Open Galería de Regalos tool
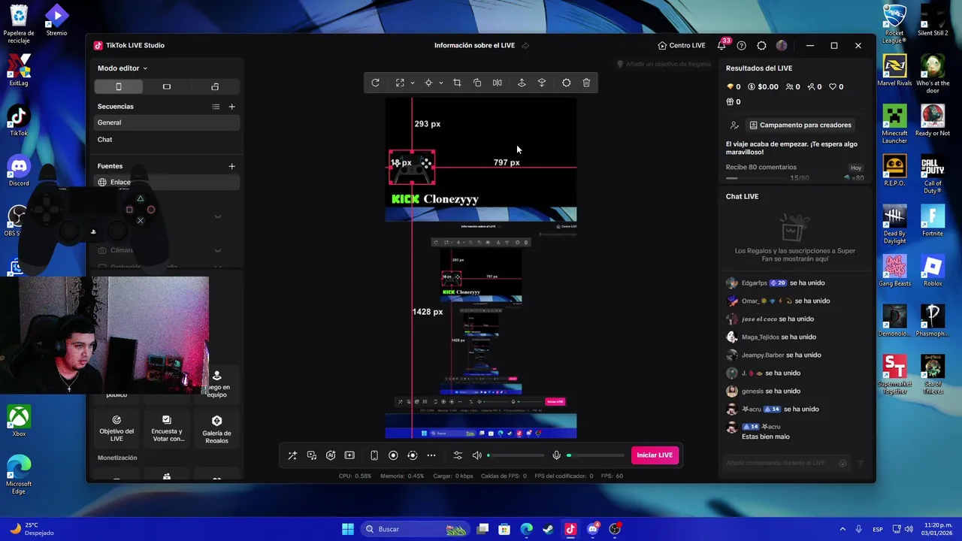This screenshot has width=962, height=541. pyautogui.click(x=216, y=429)
